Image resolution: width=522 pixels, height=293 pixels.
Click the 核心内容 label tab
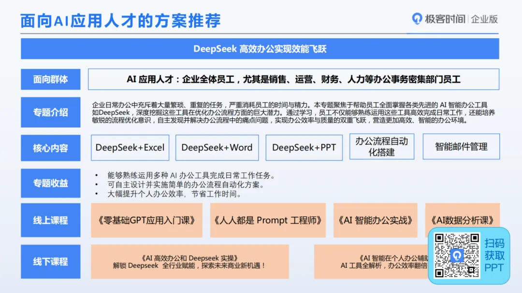[50, 148]
